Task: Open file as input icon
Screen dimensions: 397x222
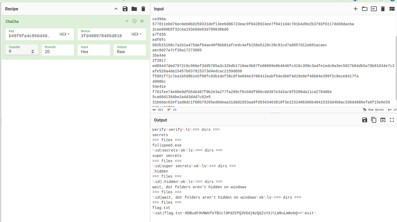Action: coord(374,9)
